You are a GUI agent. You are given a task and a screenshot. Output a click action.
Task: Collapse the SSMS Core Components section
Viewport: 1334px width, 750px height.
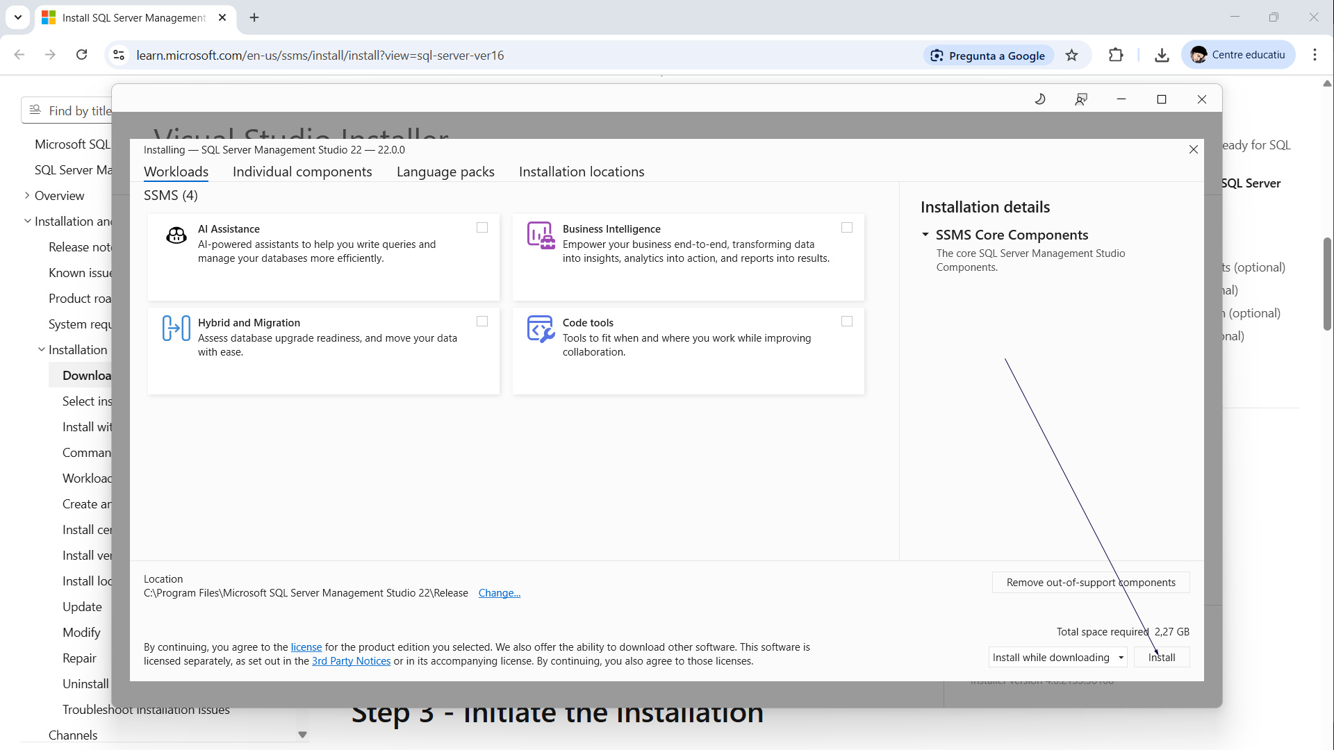[x=925, y=235]
